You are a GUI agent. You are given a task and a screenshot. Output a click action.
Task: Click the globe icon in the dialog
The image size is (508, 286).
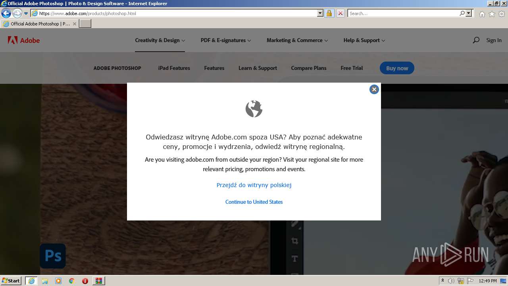254,108
